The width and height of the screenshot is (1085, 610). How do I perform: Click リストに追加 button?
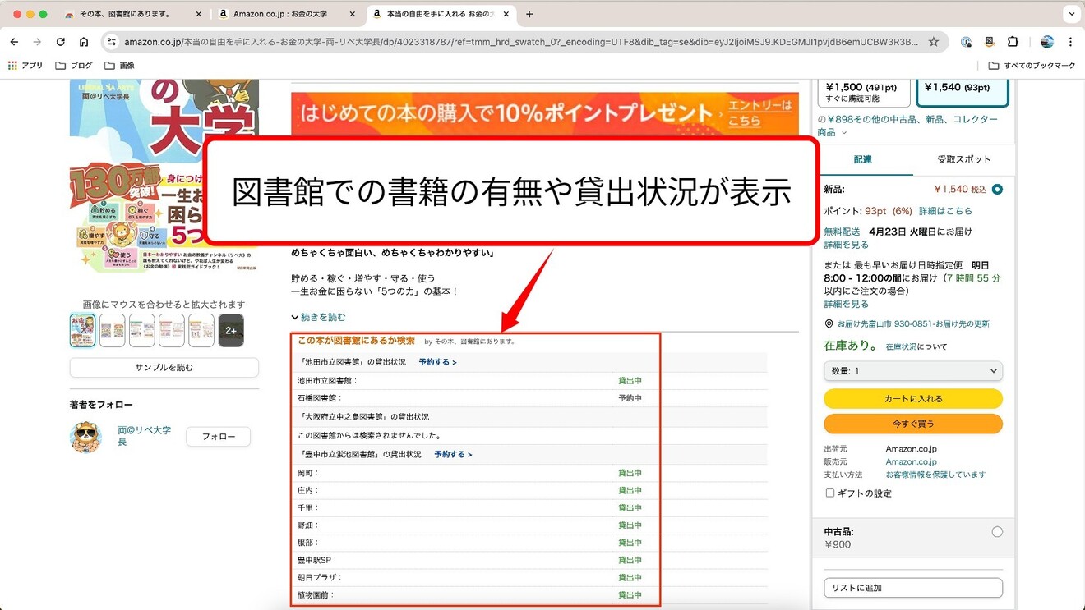click(913, 588)
